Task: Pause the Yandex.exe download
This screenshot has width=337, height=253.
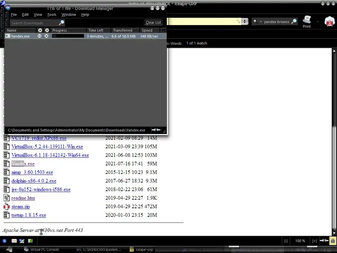Action: 39,36
